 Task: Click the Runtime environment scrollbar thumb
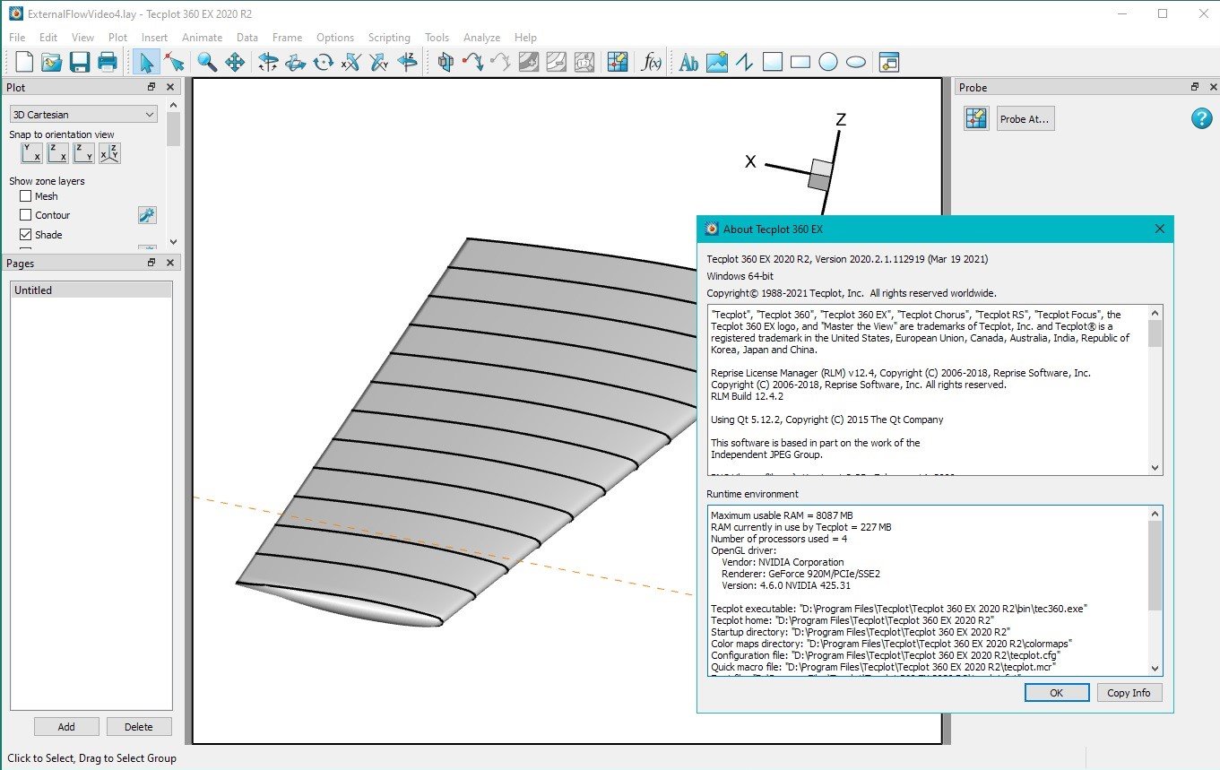[1155, 566]
